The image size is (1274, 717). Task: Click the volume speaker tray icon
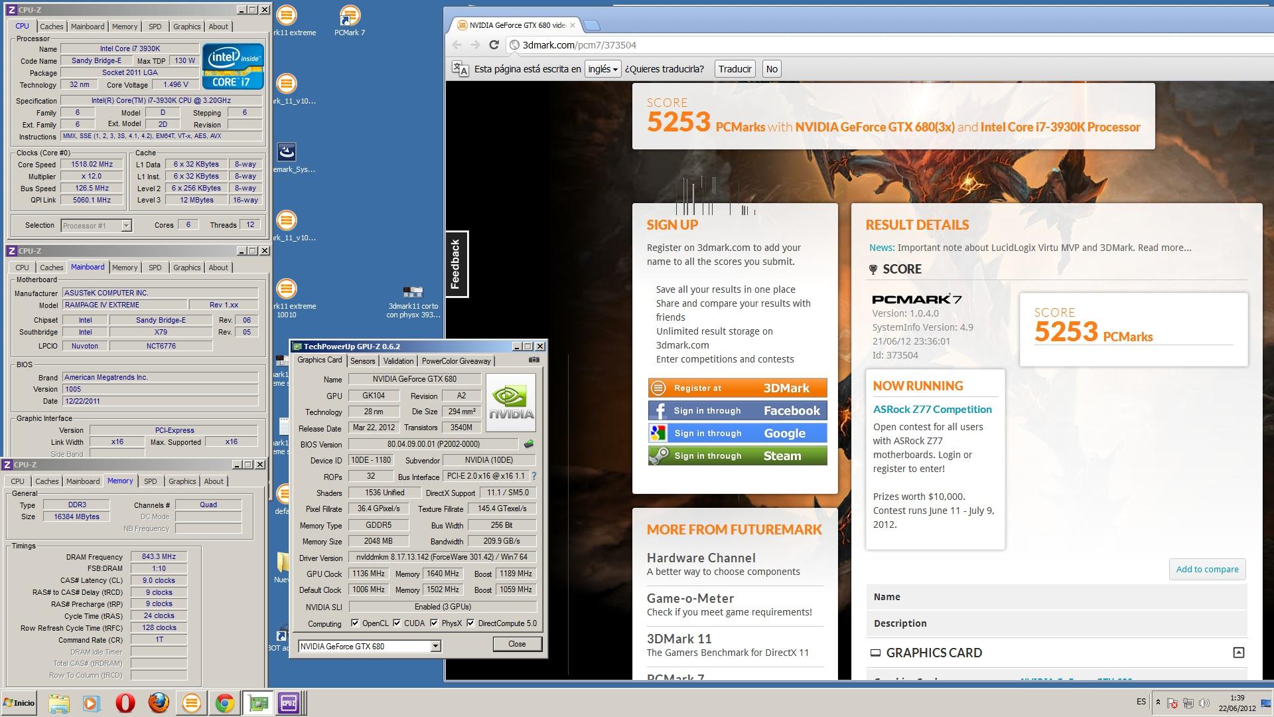1204,703
